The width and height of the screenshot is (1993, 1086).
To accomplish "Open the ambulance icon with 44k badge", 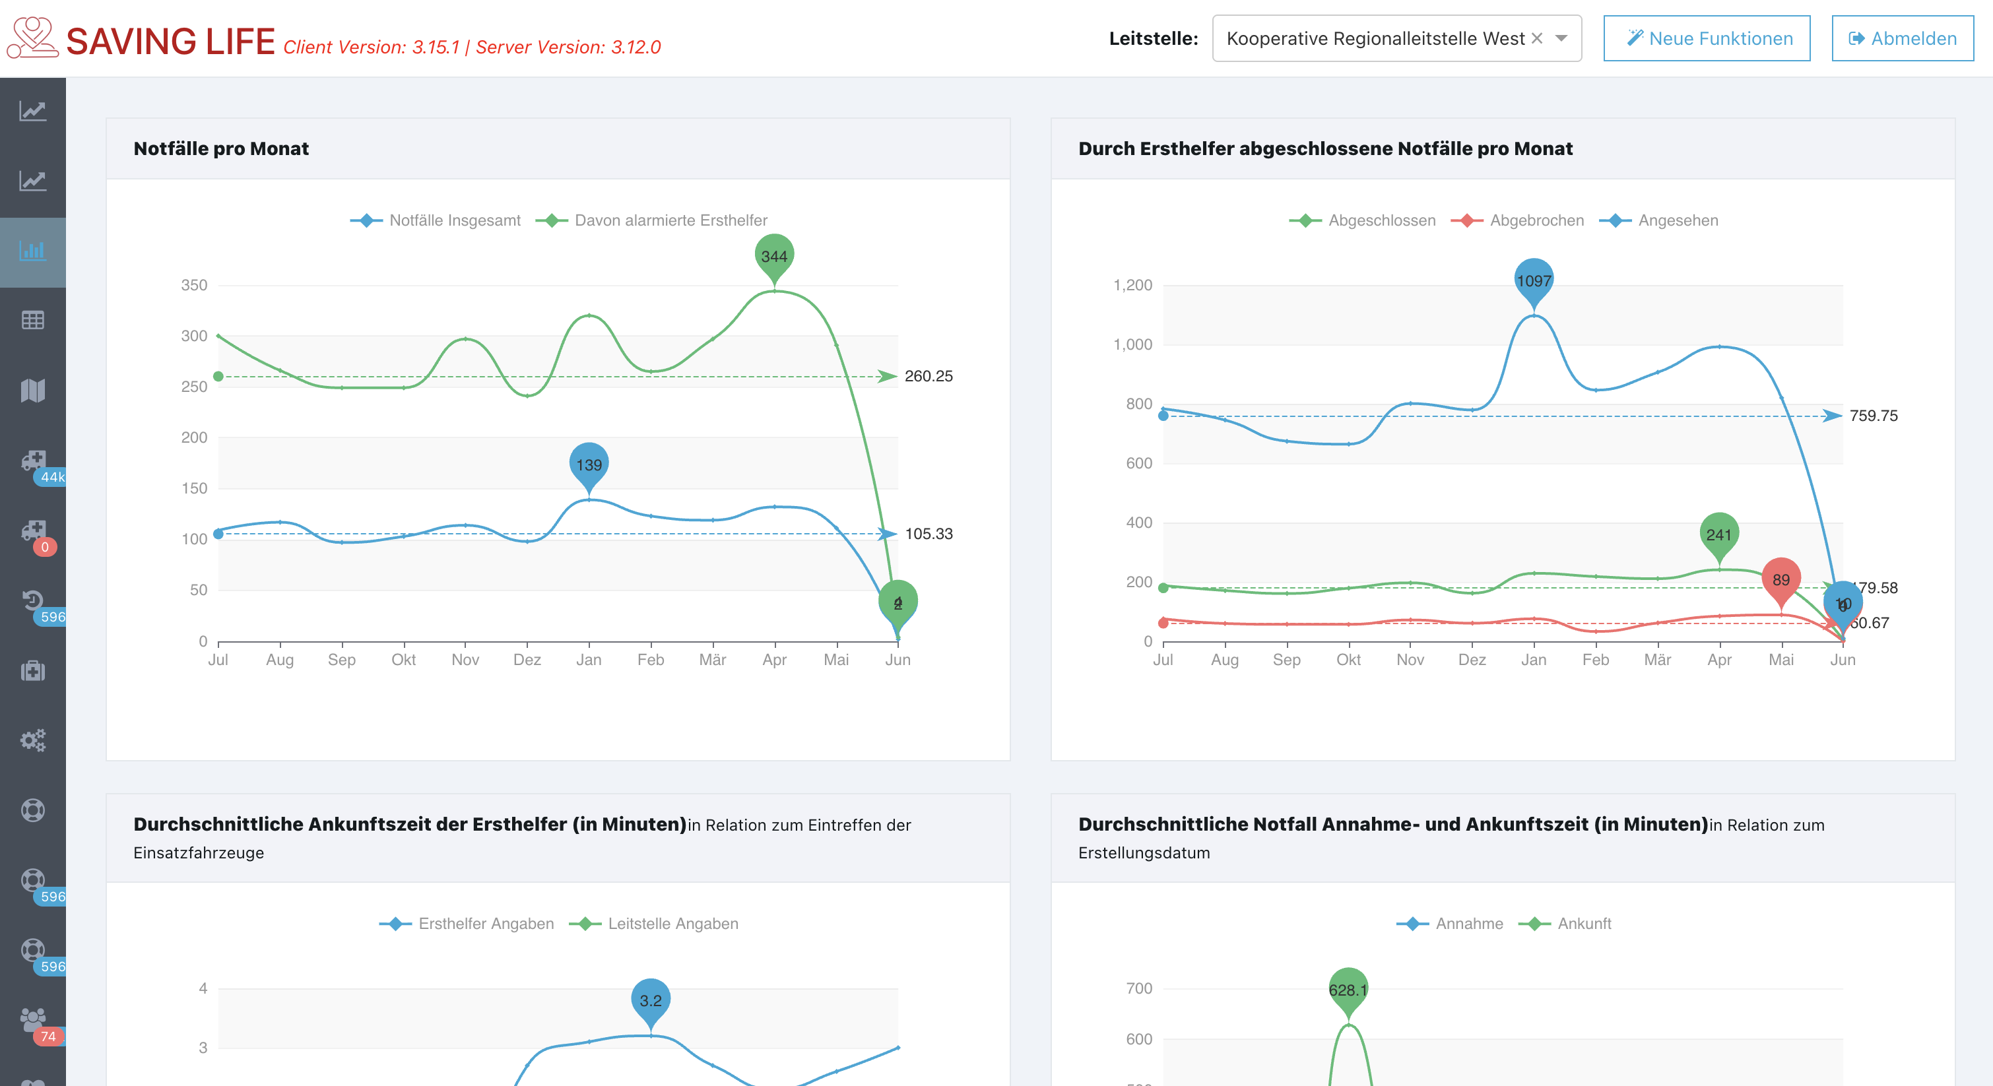I will point(34,461).
